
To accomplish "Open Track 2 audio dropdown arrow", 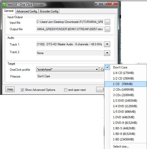I will tap(107, 53).
